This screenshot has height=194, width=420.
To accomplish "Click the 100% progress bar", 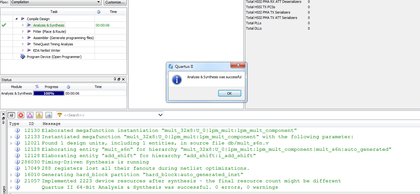I will 49,93.
